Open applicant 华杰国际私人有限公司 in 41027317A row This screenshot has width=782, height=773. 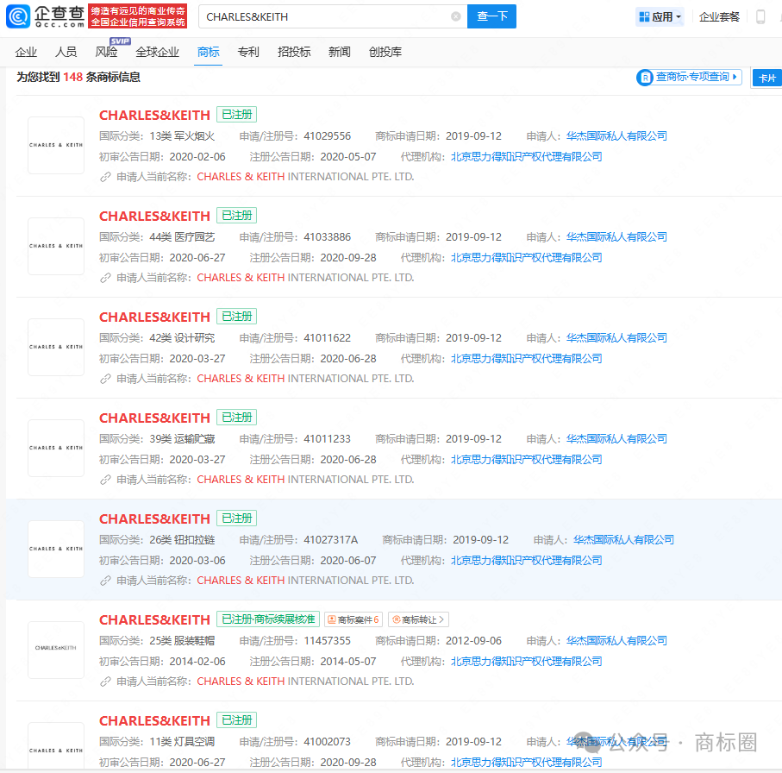click(623, 539)
